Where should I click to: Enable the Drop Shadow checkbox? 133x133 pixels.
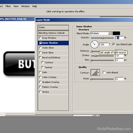pyautogui.click(x=40, y=38)
